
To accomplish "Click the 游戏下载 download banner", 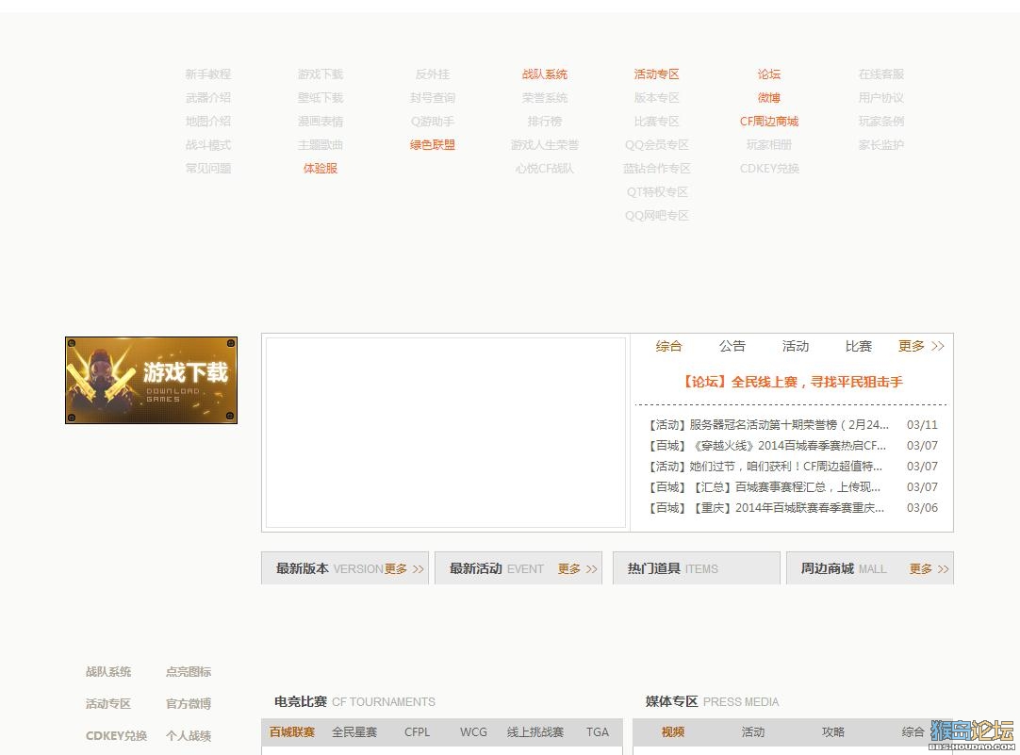I will point(151,380).
